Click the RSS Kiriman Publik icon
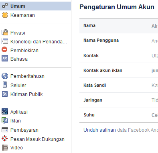Image resolution: width=158 pixels, height=153 pixels. pos(5,94)
